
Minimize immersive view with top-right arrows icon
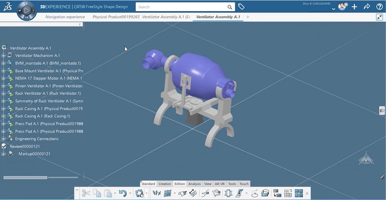[x=379, y=17]
